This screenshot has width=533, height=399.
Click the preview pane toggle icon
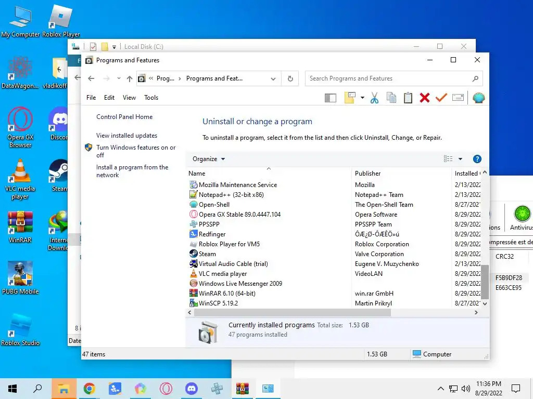(330, 98)
